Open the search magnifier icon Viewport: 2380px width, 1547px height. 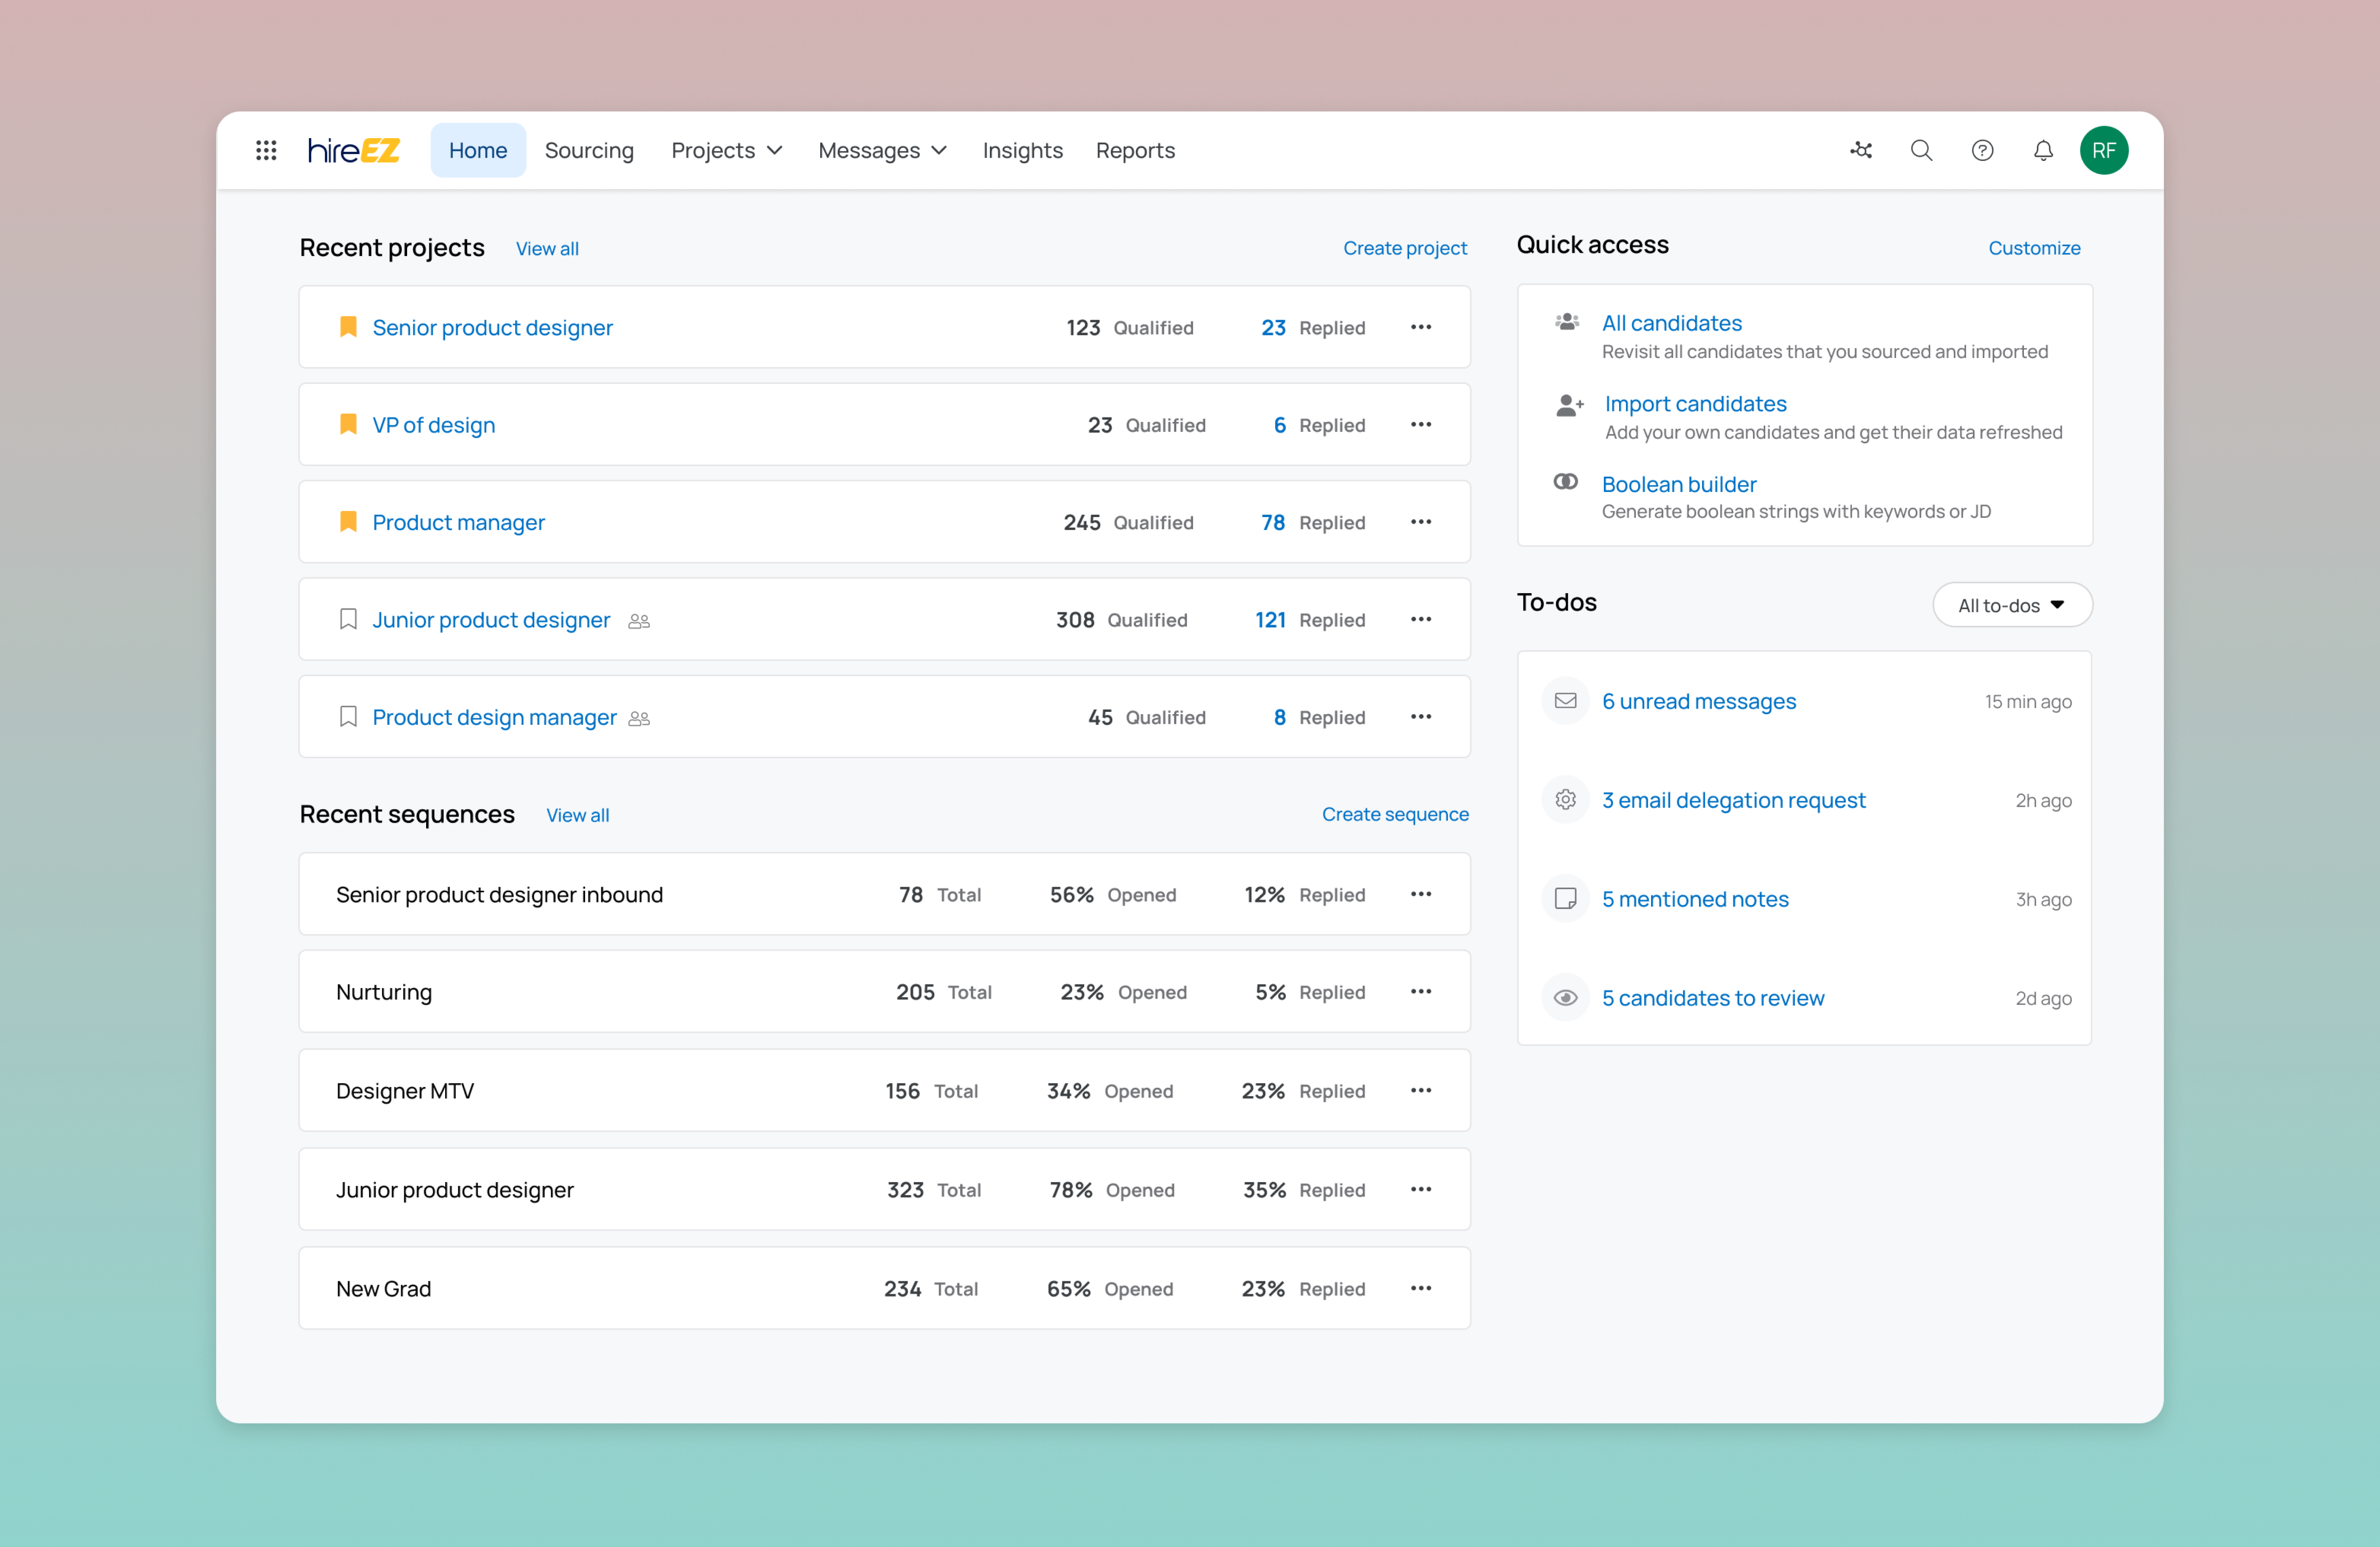point(1921,150)
